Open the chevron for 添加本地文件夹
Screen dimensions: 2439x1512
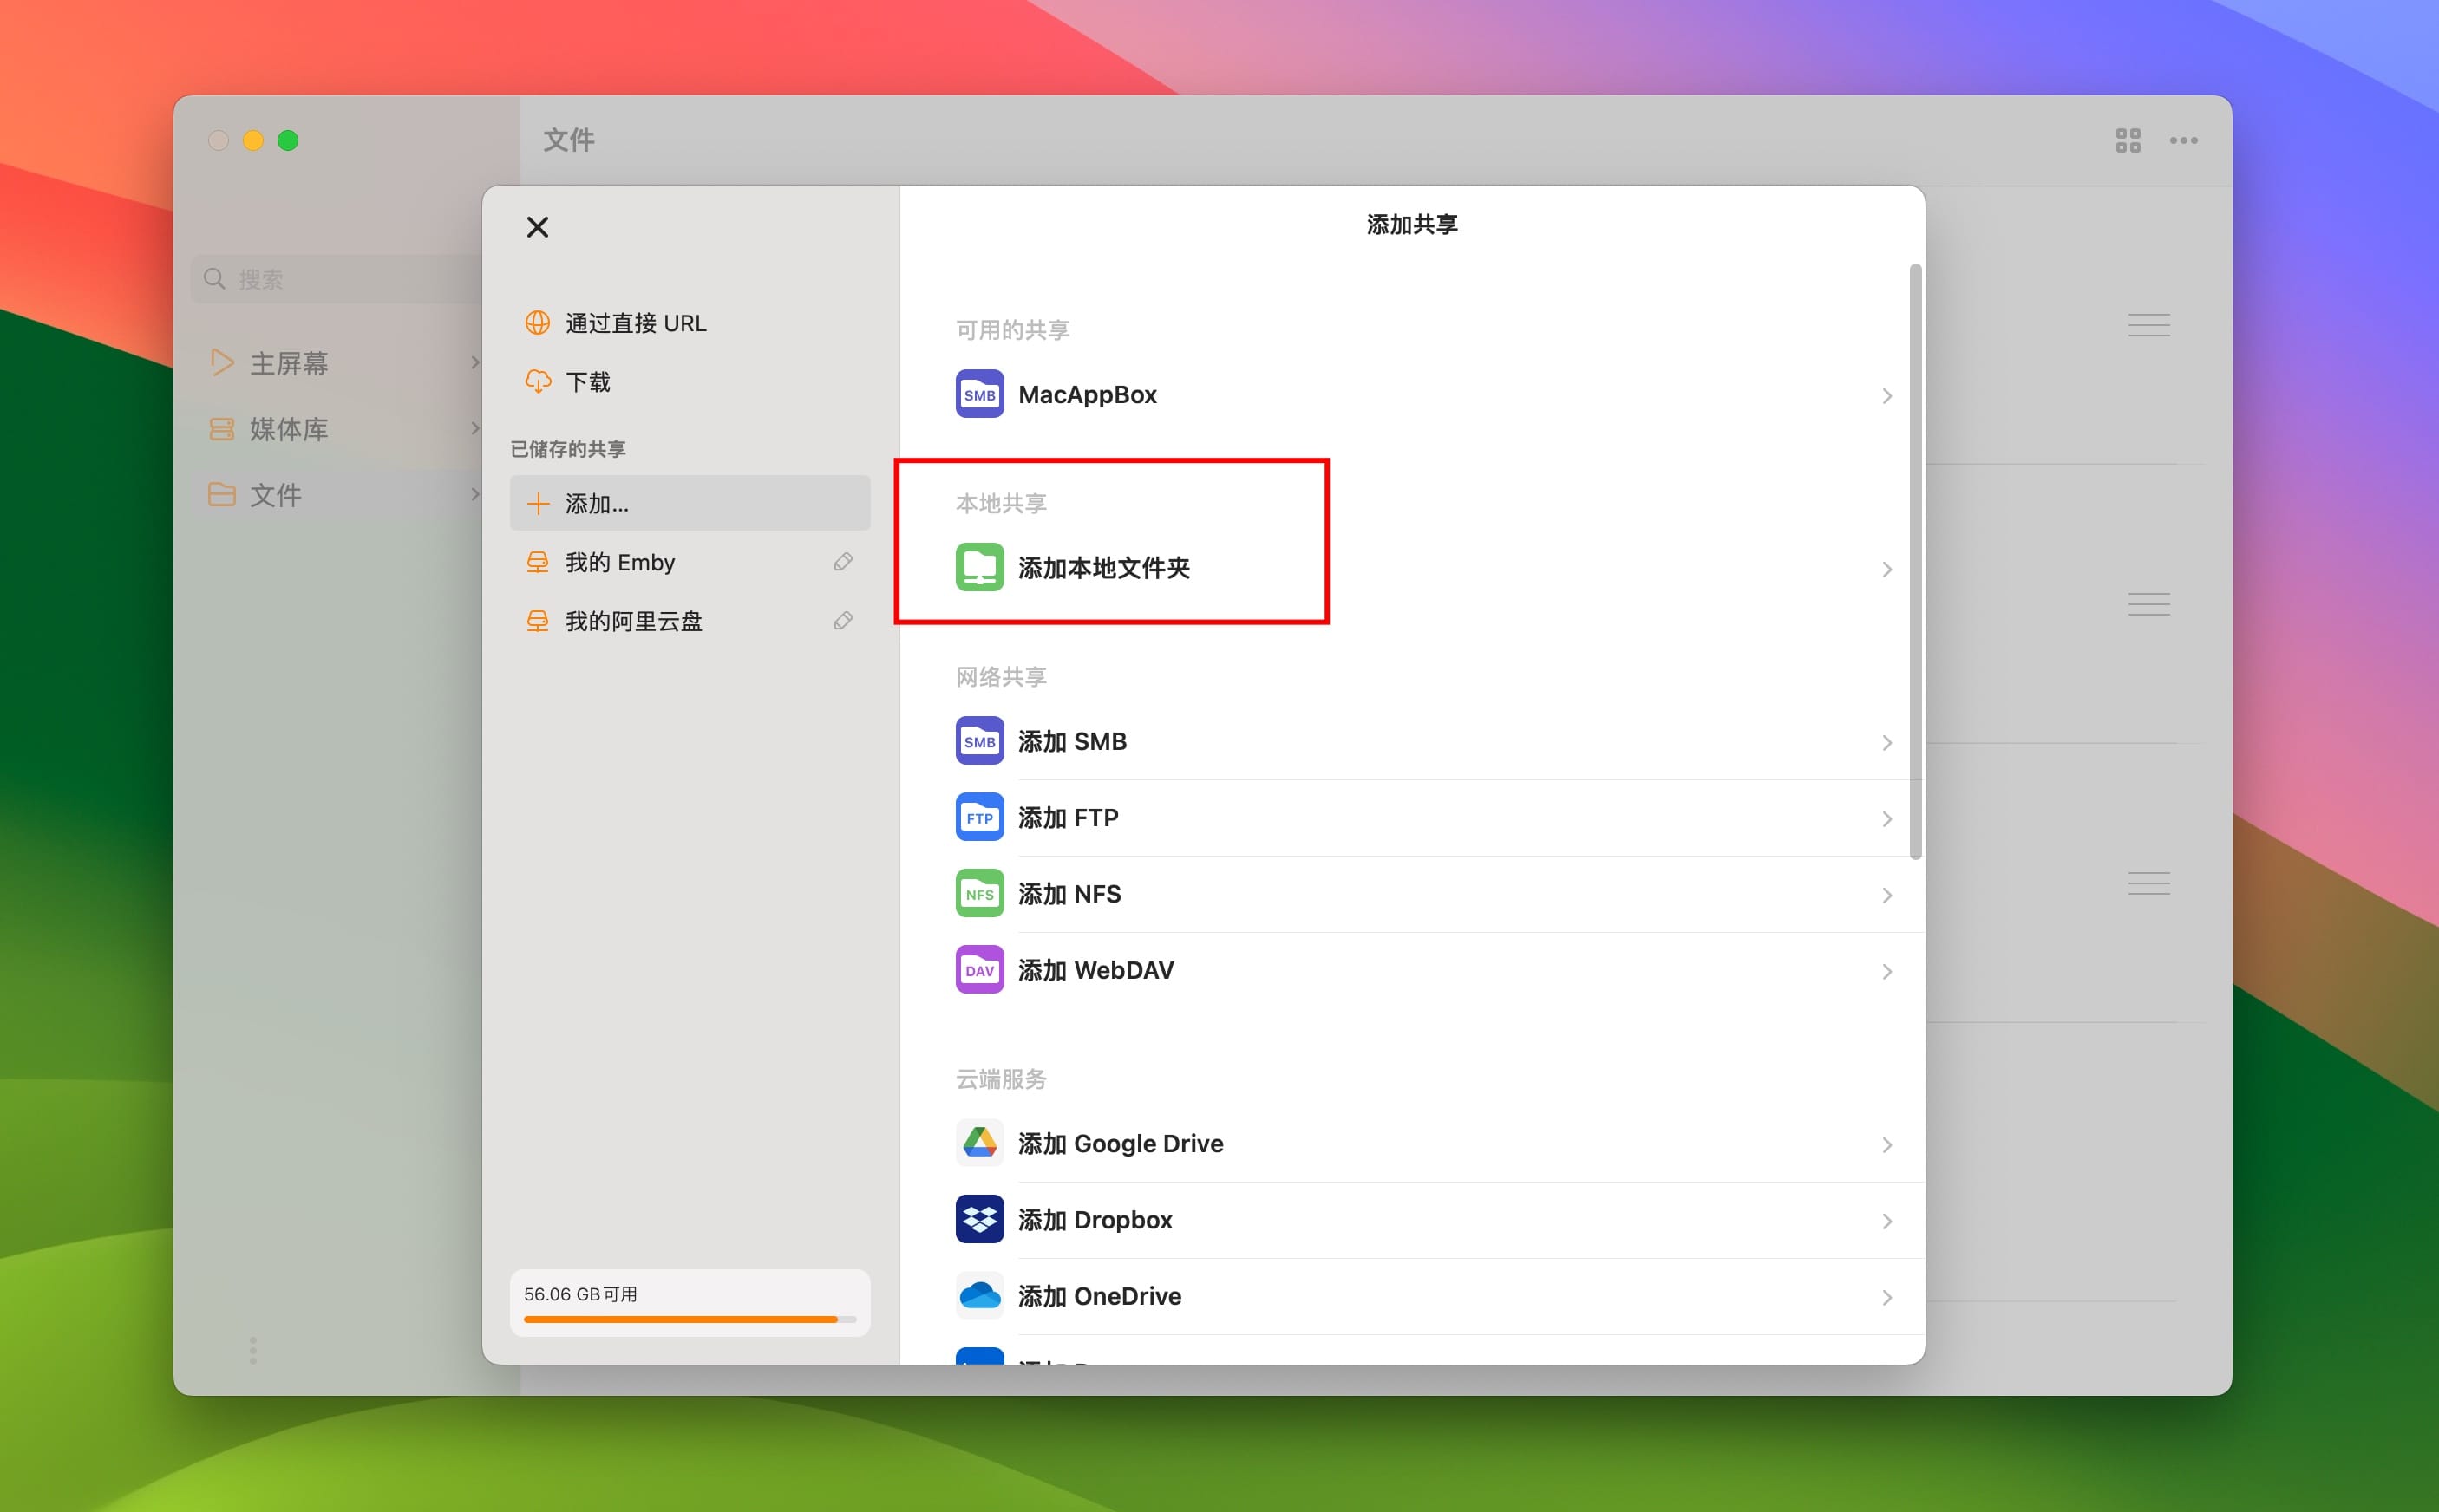point(1886,569)
